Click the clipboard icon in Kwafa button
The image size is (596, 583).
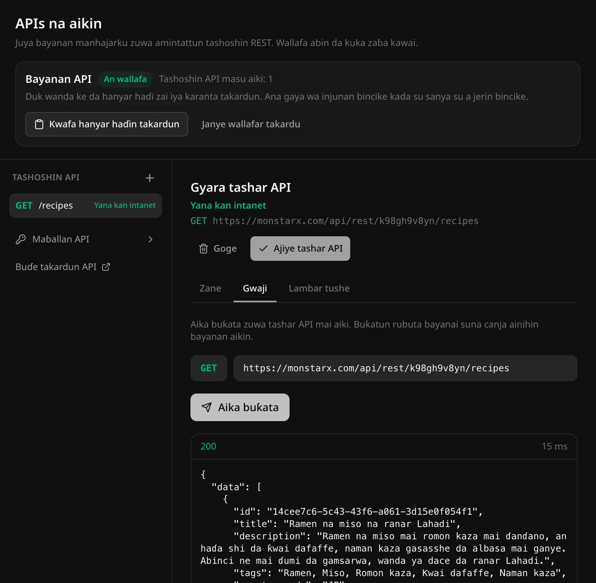point(39,124)
